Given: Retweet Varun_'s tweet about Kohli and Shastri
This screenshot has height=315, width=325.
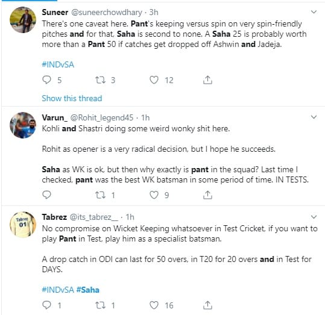Looking at the screenshot, I should coord(100,195).
